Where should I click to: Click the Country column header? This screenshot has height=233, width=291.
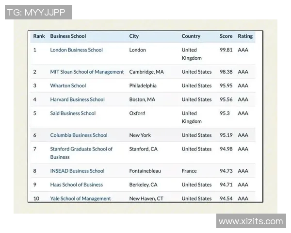coord(191,36)
